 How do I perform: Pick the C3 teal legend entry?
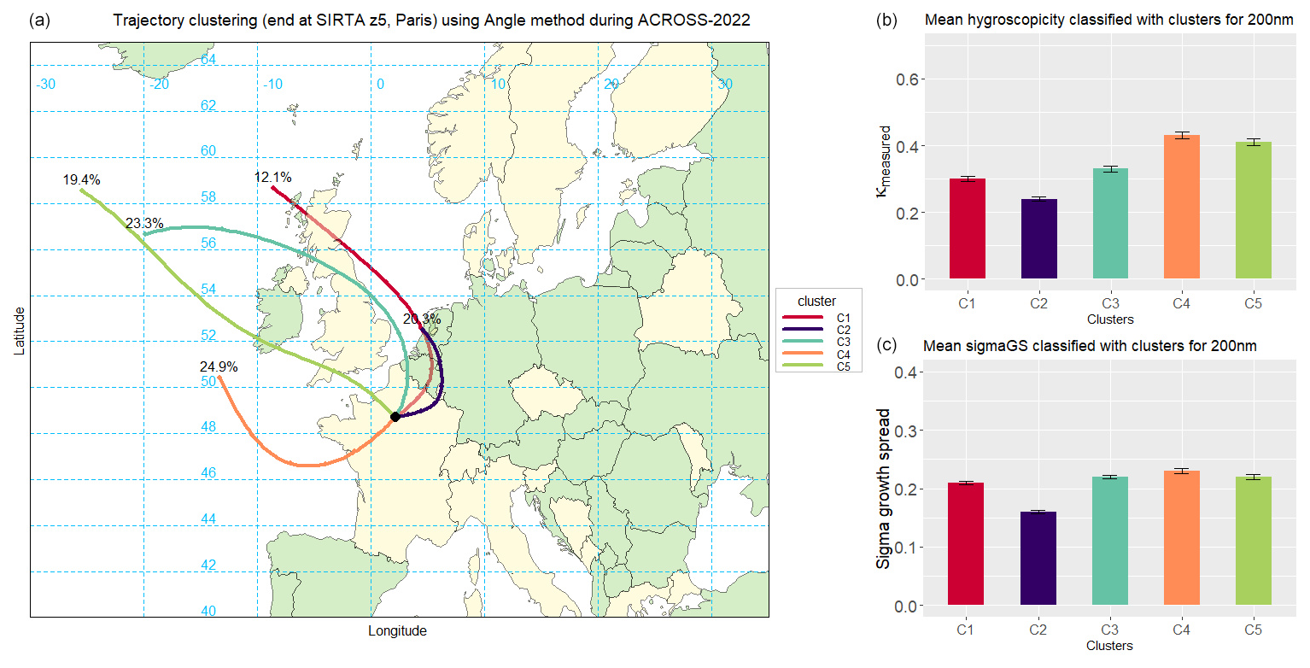(x=804, y=342)
